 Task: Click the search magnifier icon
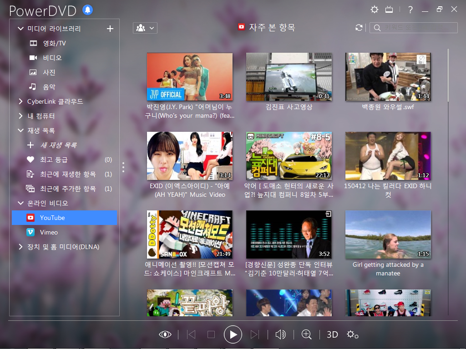(x=377, y=28)
